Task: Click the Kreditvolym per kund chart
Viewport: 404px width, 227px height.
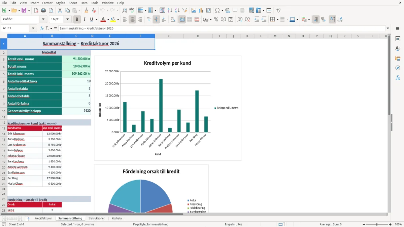Action: [x=168, y=108]
